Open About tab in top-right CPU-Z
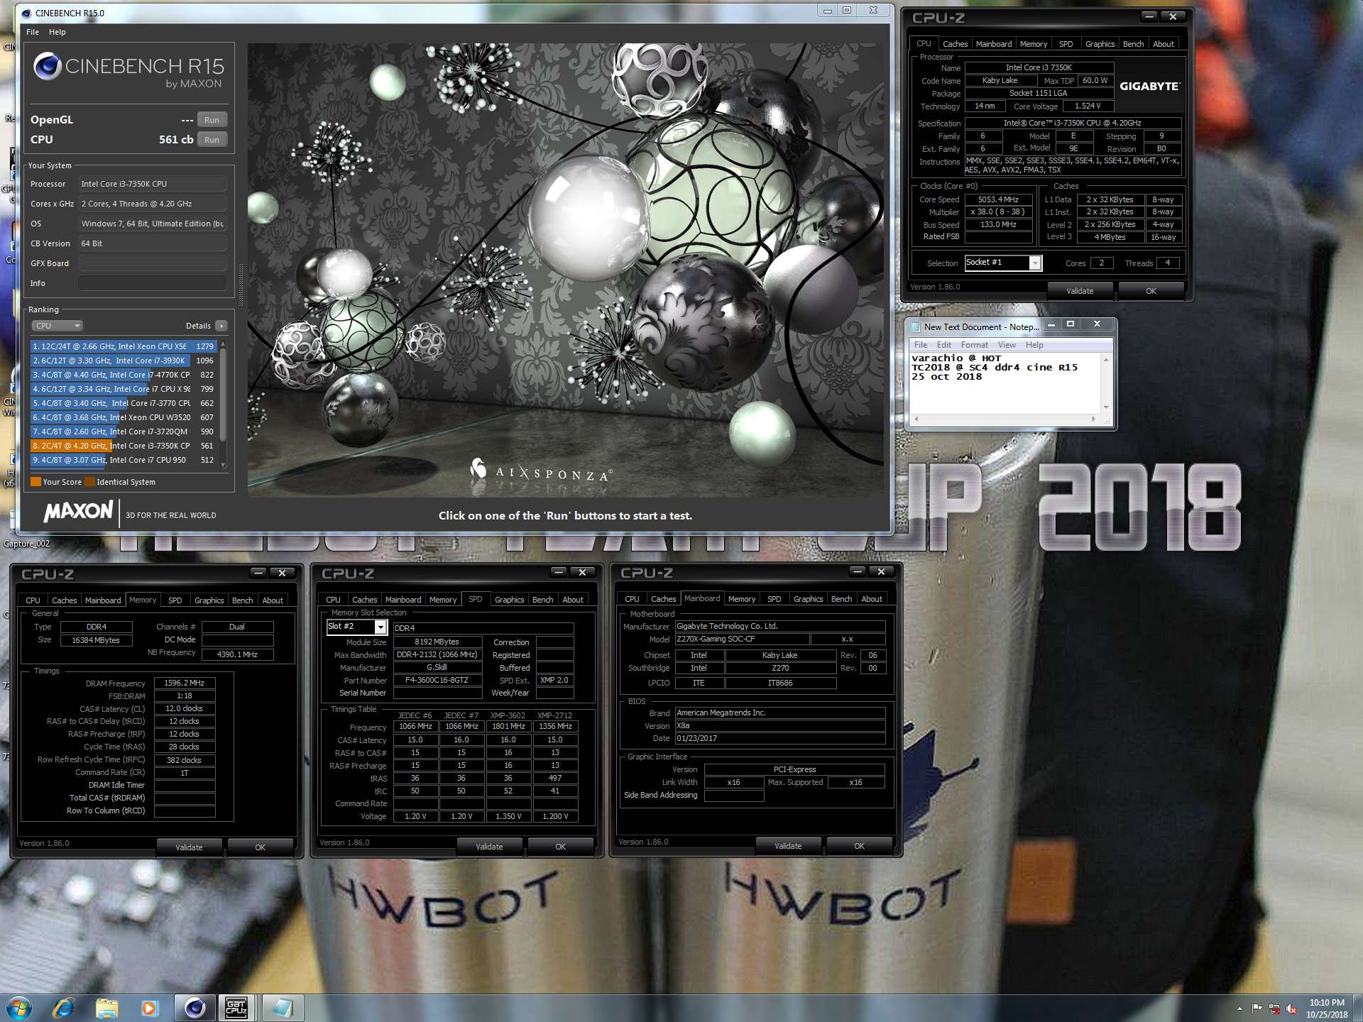Screen dimensions: 1363x1022 pos(1163,44)
